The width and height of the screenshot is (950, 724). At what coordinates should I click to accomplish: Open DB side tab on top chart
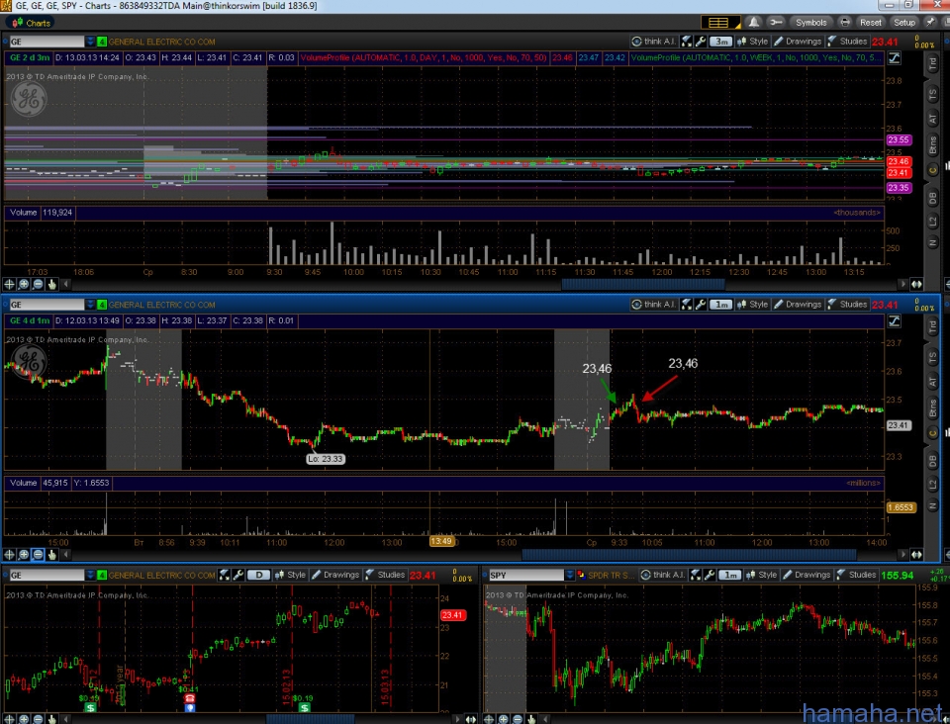pos(933,198)
